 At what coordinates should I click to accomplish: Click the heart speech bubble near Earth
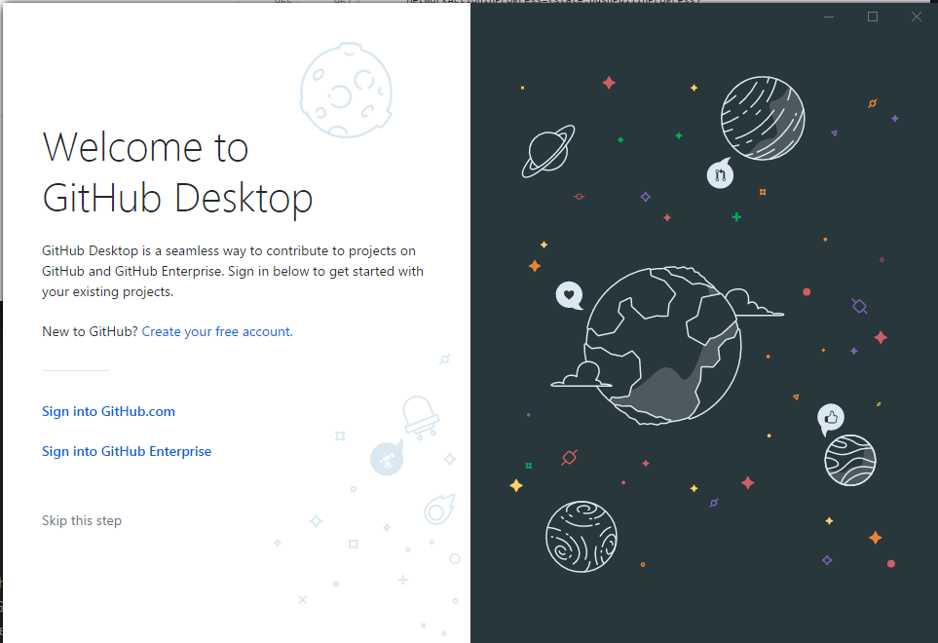pyautogui.click(x=569, y=295)
